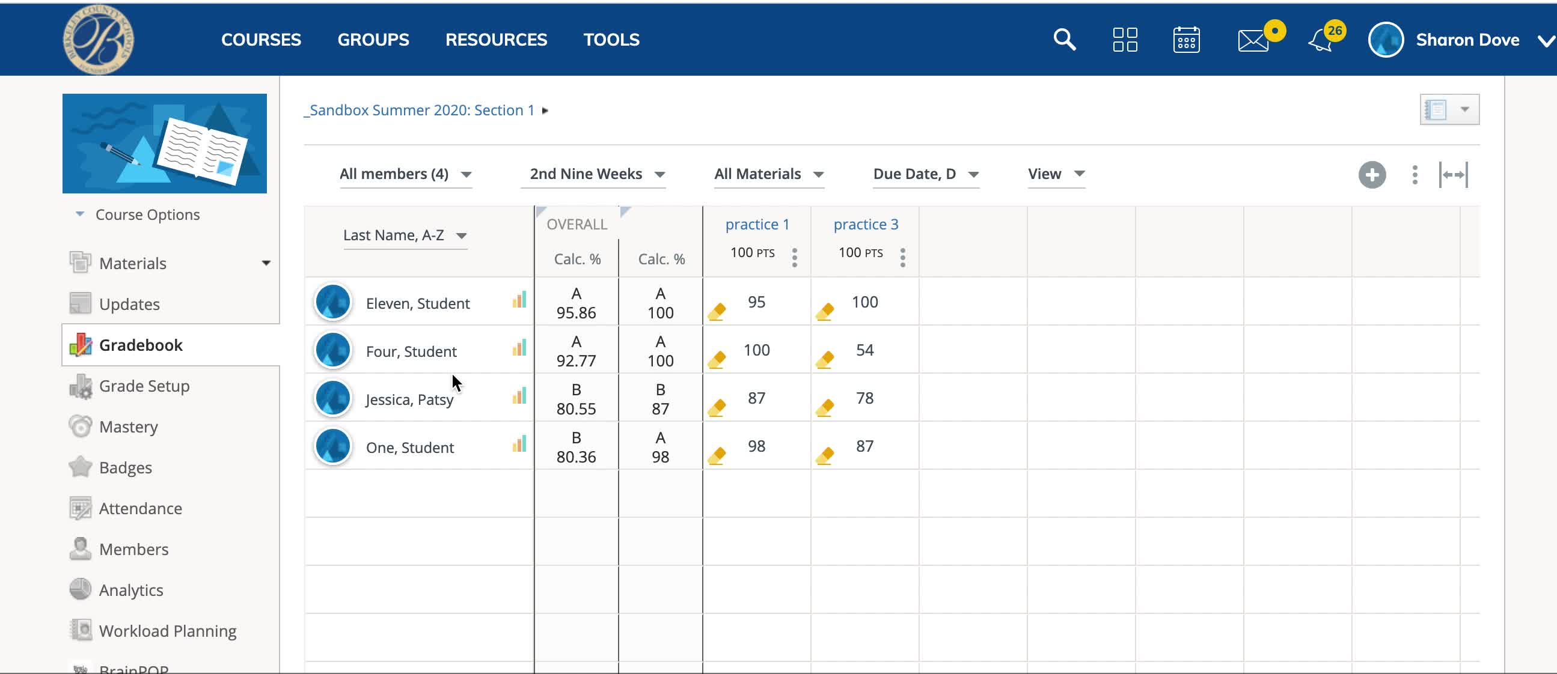Image resolution: width=1557 pixels, height=674 pixels.
Task: Open the practice 1 column options dots
Action: pyautogui.click(x=794, y=257)
